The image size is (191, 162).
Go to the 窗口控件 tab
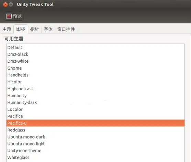point(66,29)
